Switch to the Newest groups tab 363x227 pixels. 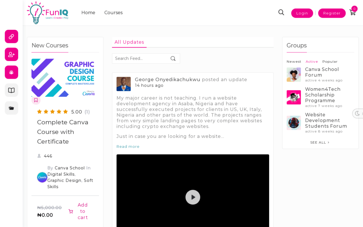click(294, 62)
